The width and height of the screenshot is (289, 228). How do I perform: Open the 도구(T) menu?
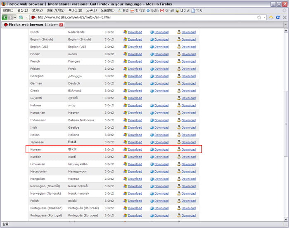[x=91, y=10]
